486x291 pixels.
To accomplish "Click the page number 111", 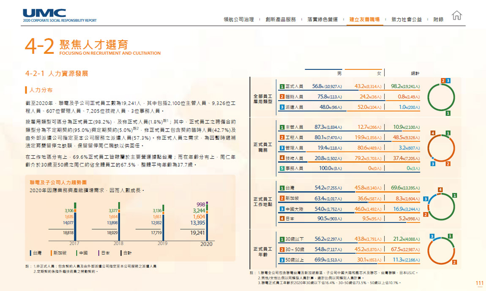I will (479, 283).
